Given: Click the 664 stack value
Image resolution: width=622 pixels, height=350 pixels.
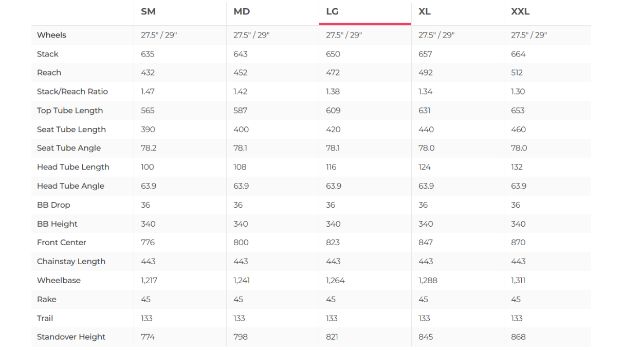Looking at the screenshot, I should (518, 54).
